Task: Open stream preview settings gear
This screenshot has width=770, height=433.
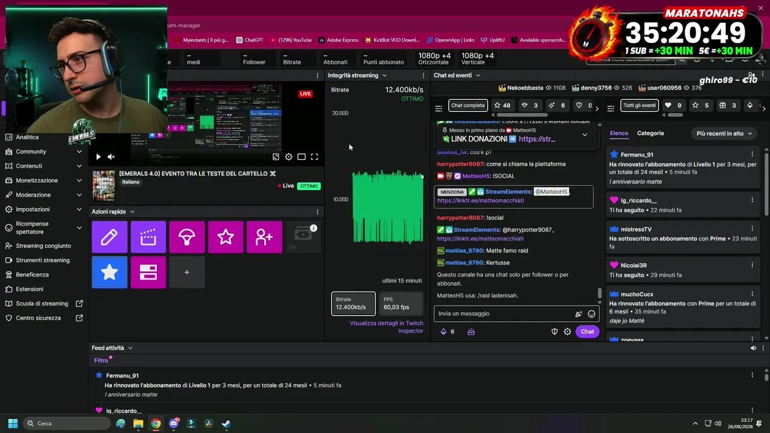Action: coord(289,157)
